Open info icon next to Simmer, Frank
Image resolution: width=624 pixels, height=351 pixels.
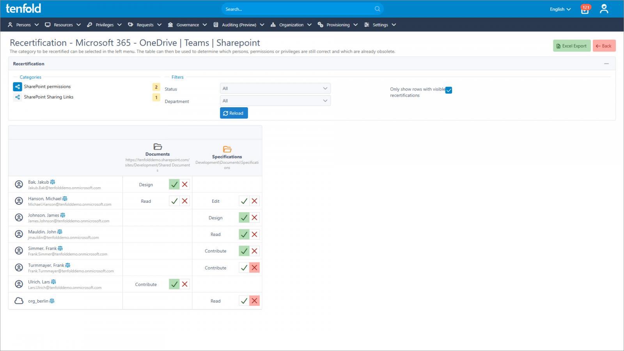[60, 248]
